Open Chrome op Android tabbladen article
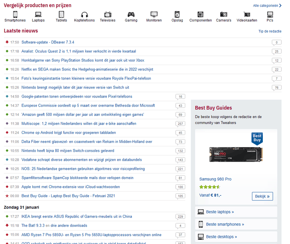The height and width of the screenshot is (244, 290). coord(69,133)
